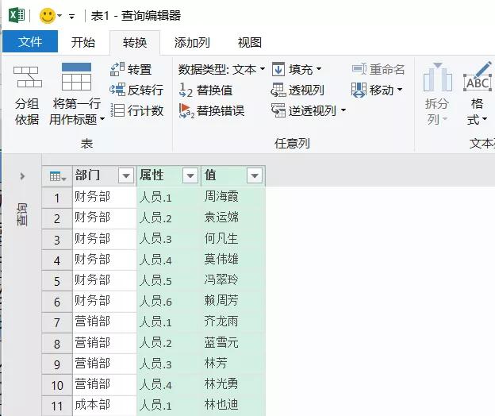
Task: Click cell 林光勇
Action: coord(232,384)
